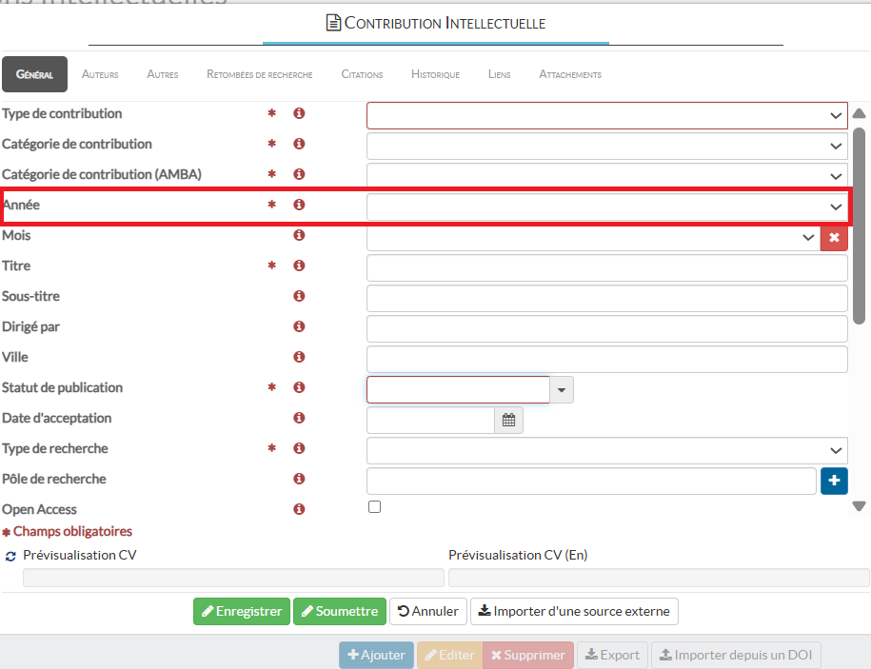Click the blue plus button for Pôle de recherche
Viewport: 871px width, 669px height.
[x=834, y=481]
